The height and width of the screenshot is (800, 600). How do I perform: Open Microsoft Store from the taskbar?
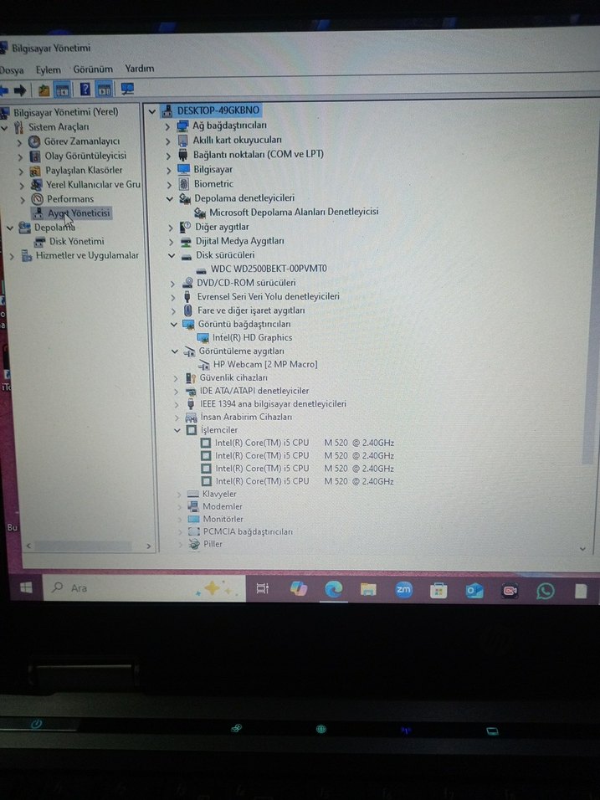(438, 590)
